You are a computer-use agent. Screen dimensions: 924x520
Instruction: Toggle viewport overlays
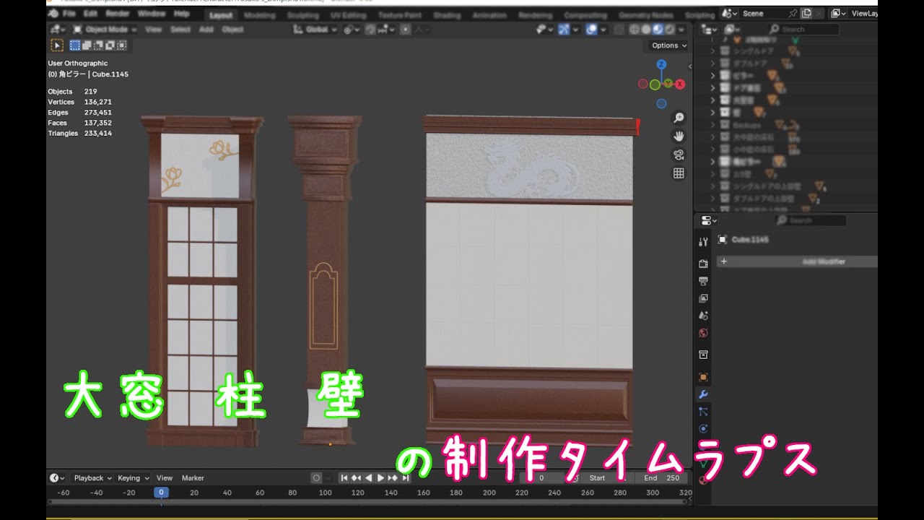pyautogui.click(x=591, y=30)
